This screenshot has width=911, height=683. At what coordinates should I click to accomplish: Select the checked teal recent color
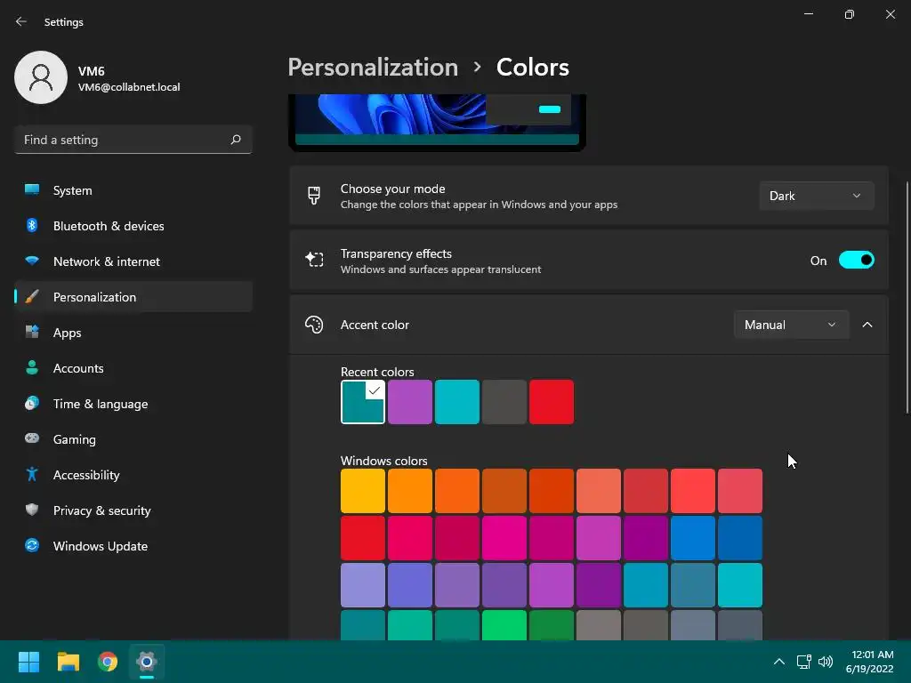point(363,402)
